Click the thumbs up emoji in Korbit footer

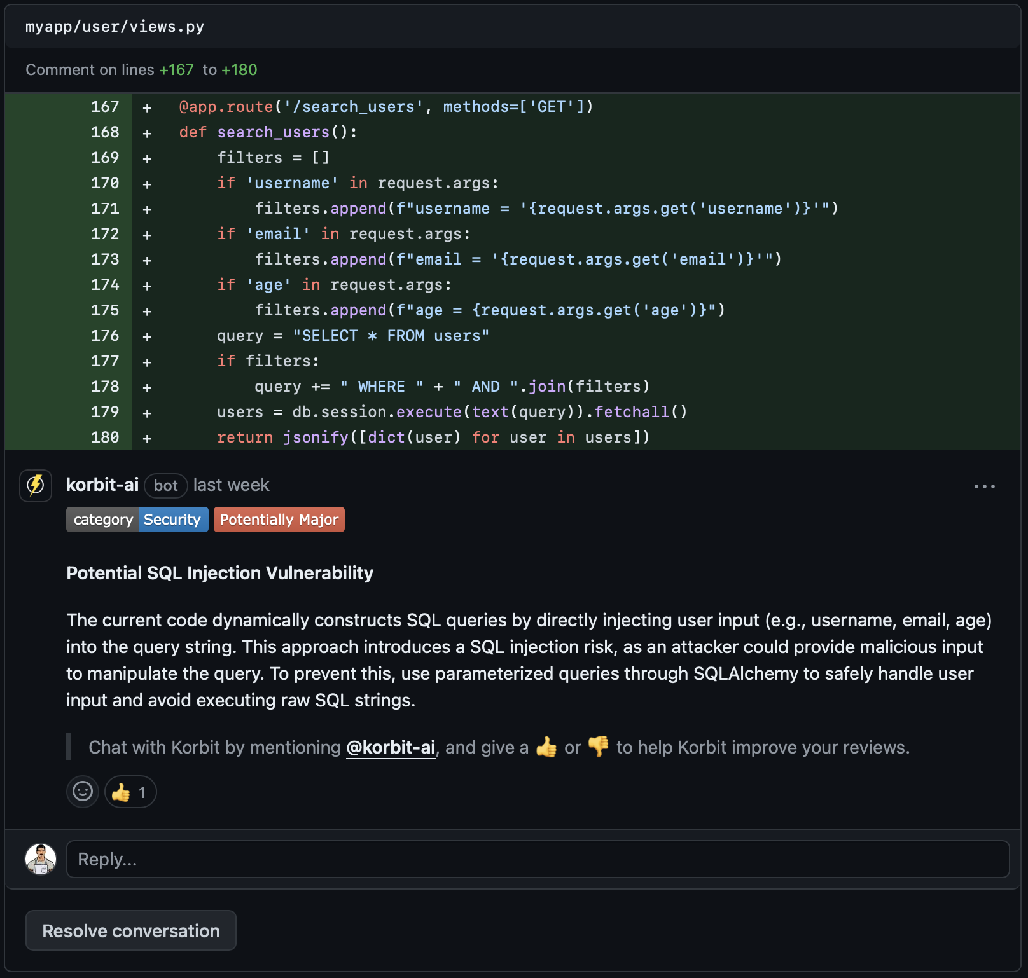(546, 747)
